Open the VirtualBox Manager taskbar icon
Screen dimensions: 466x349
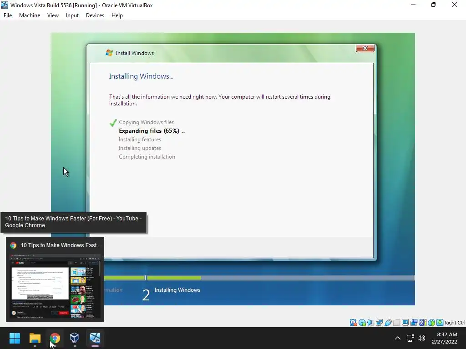point(74,338)
